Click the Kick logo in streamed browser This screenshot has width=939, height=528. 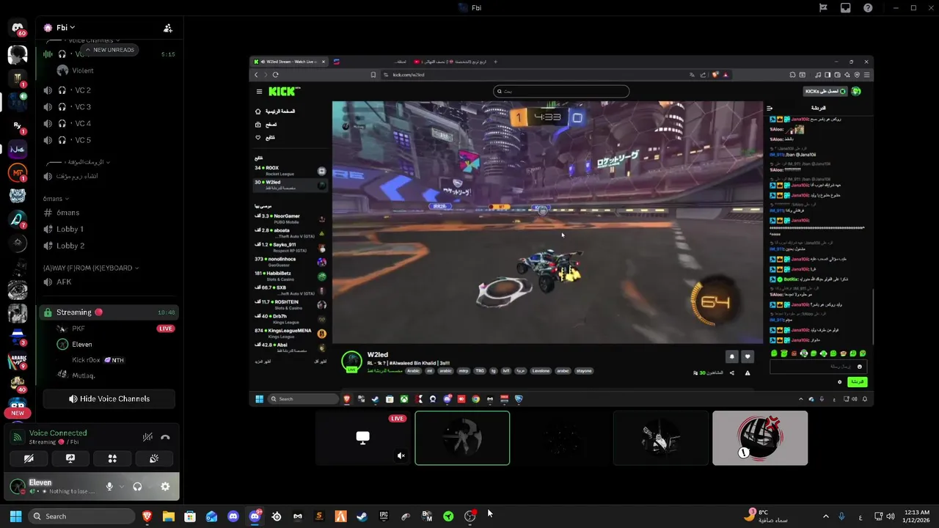coord(284,91)
